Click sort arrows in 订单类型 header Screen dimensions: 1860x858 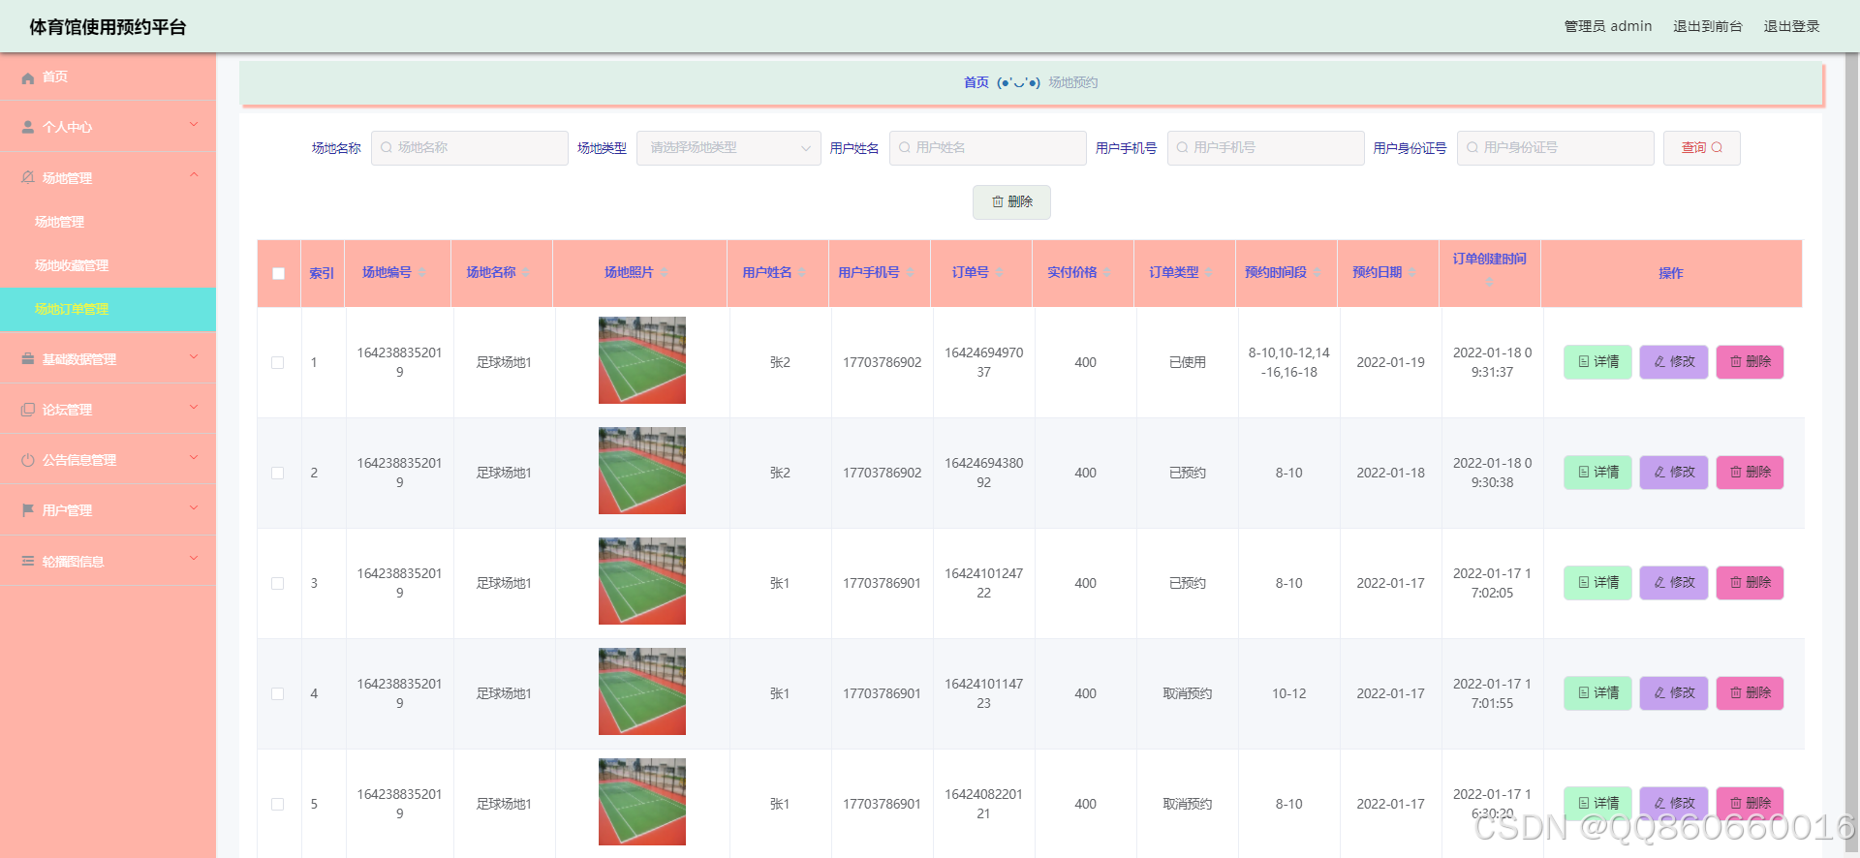click(1210, 273)
